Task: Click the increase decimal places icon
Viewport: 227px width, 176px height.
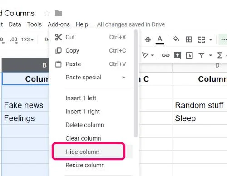Action: tap(14, 40)
